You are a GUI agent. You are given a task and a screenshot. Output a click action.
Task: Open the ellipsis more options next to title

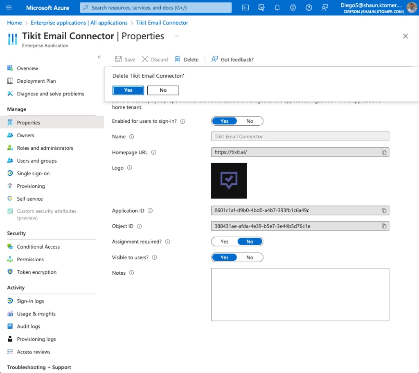click(x=177, y=36)
